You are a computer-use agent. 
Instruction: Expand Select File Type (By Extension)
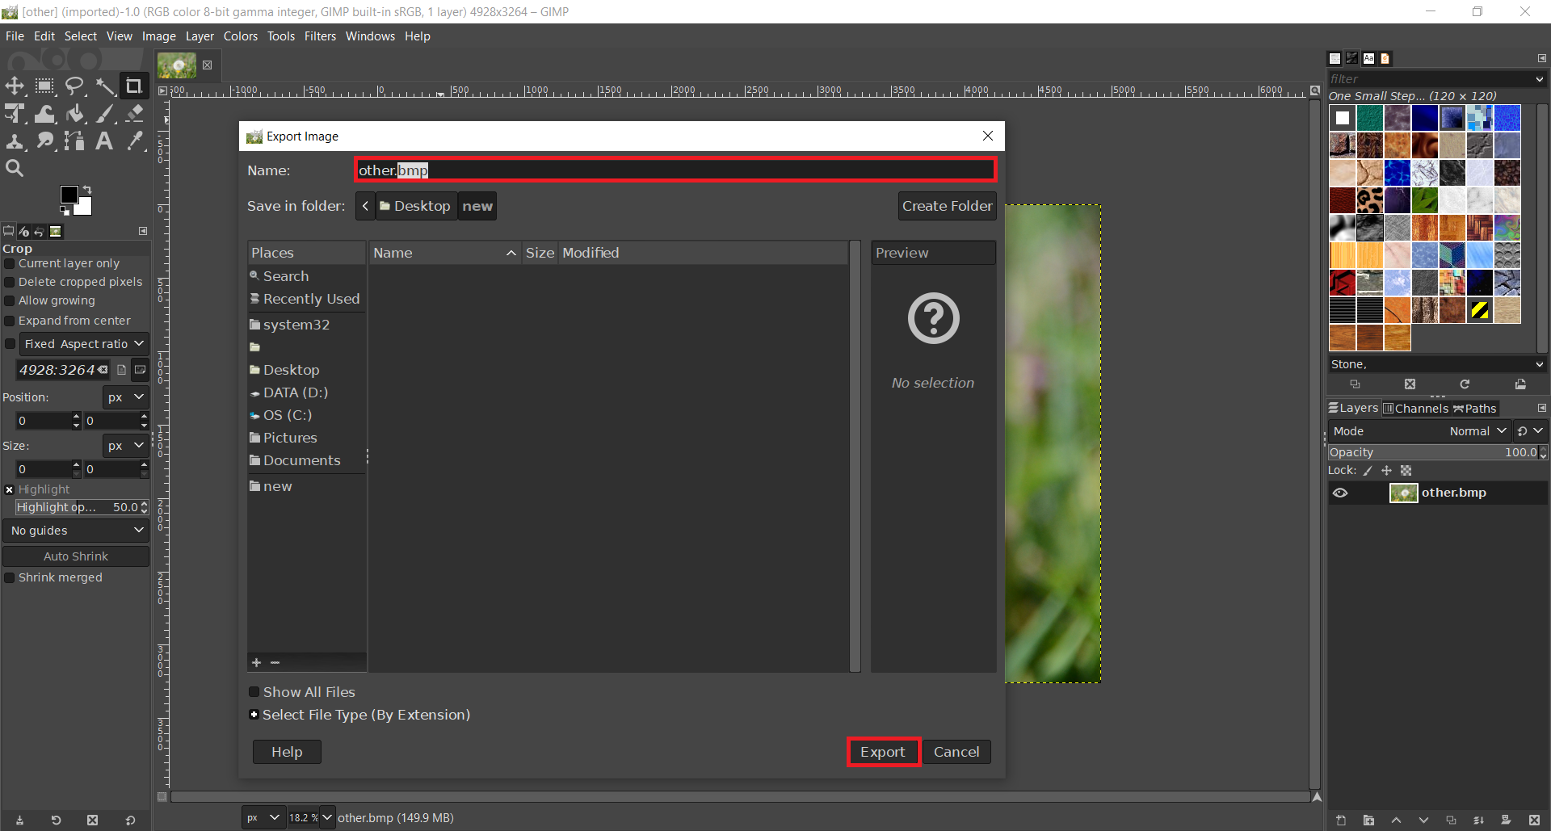(x=254, y=715)
